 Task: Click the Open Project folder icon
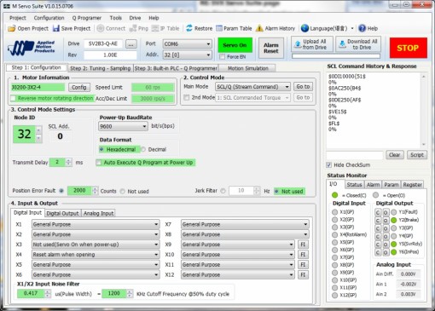[x=12, y=28]
